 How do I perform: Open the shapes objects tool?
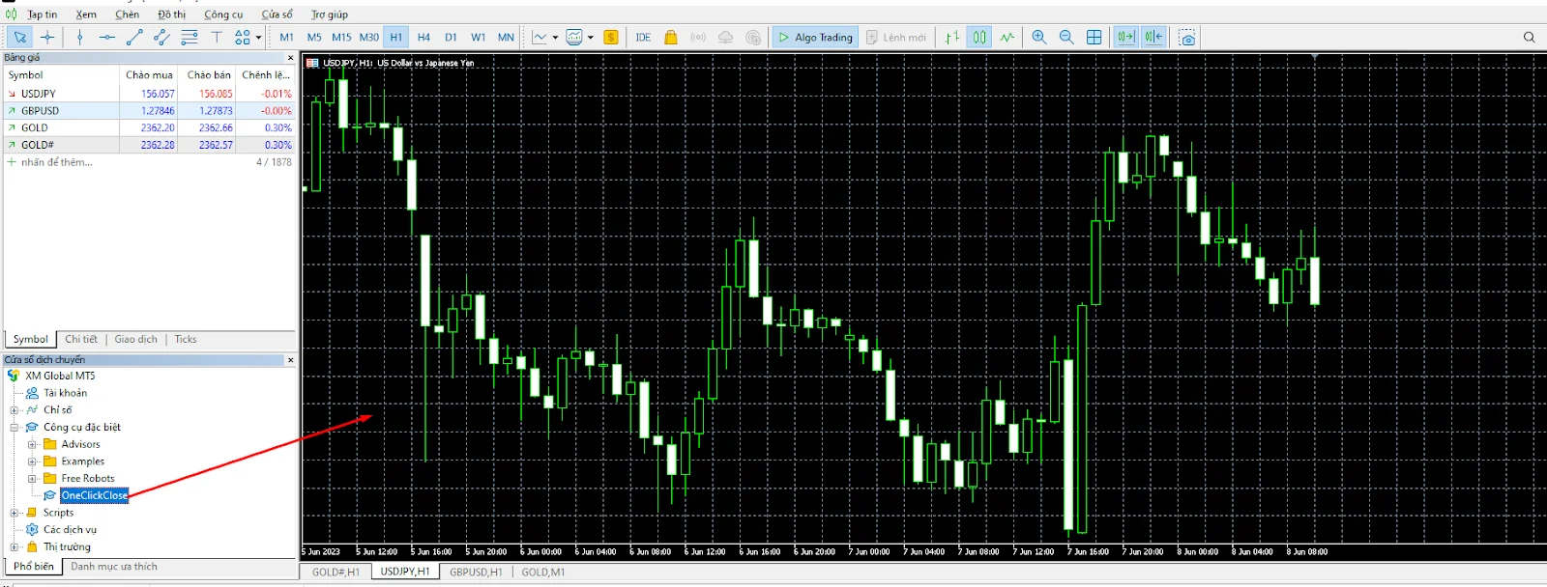point(242,37)
